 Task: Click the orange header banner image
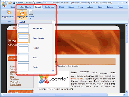[x=87, y=42]
